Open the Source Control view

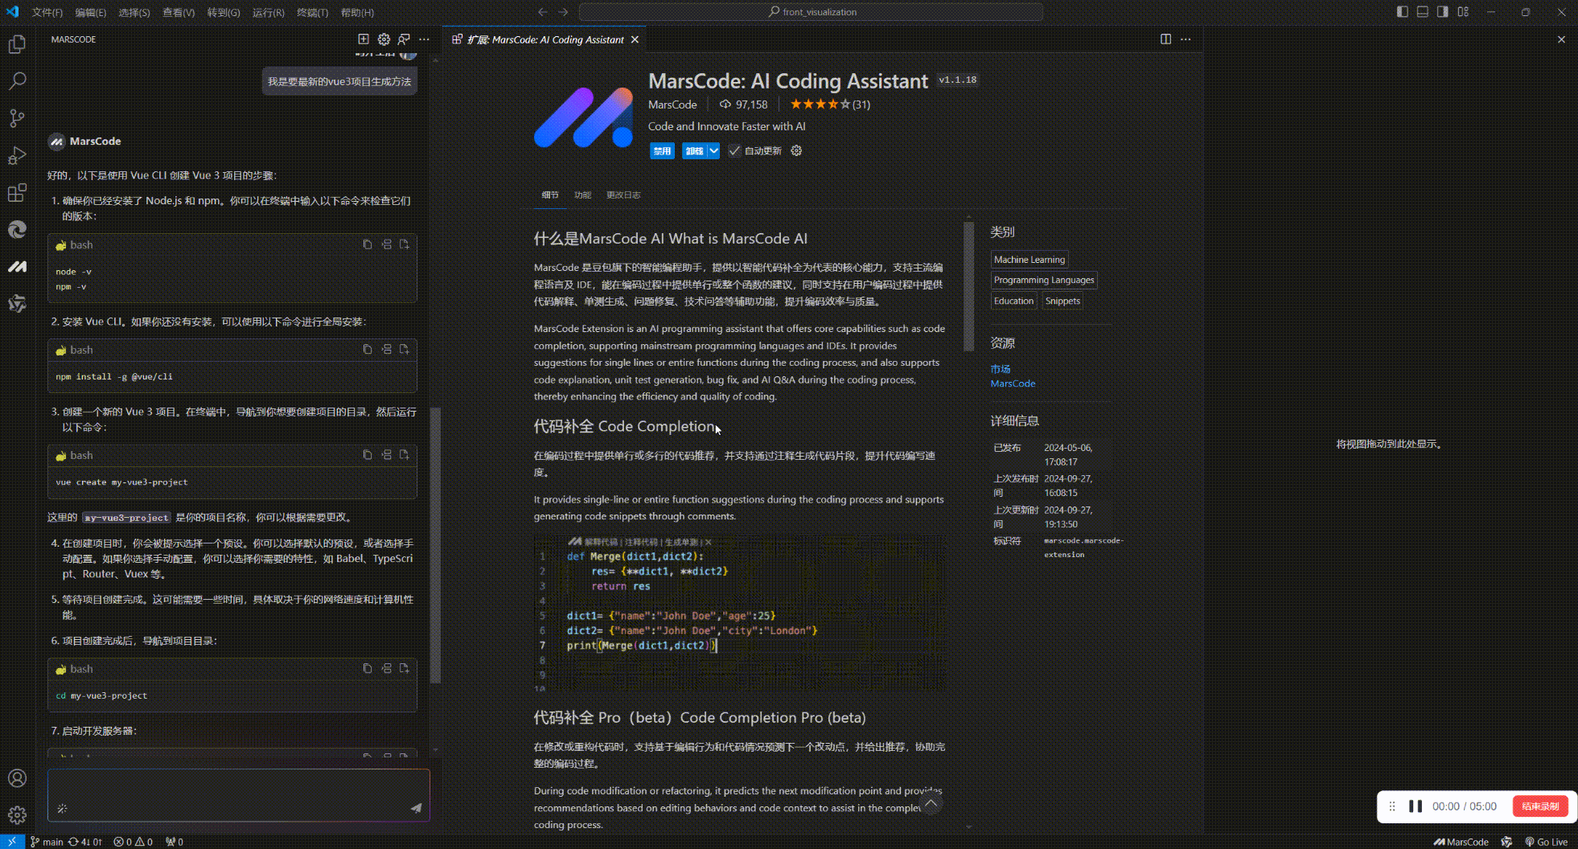[17, 118]
